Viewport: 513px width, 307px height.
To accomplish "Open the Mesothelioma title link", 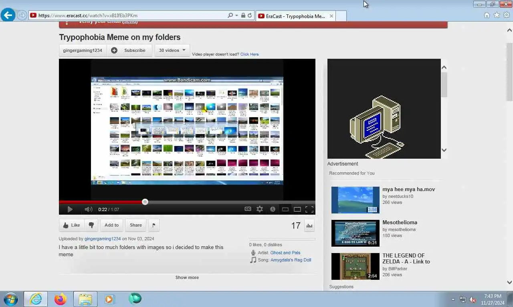I will coord(400,223).
